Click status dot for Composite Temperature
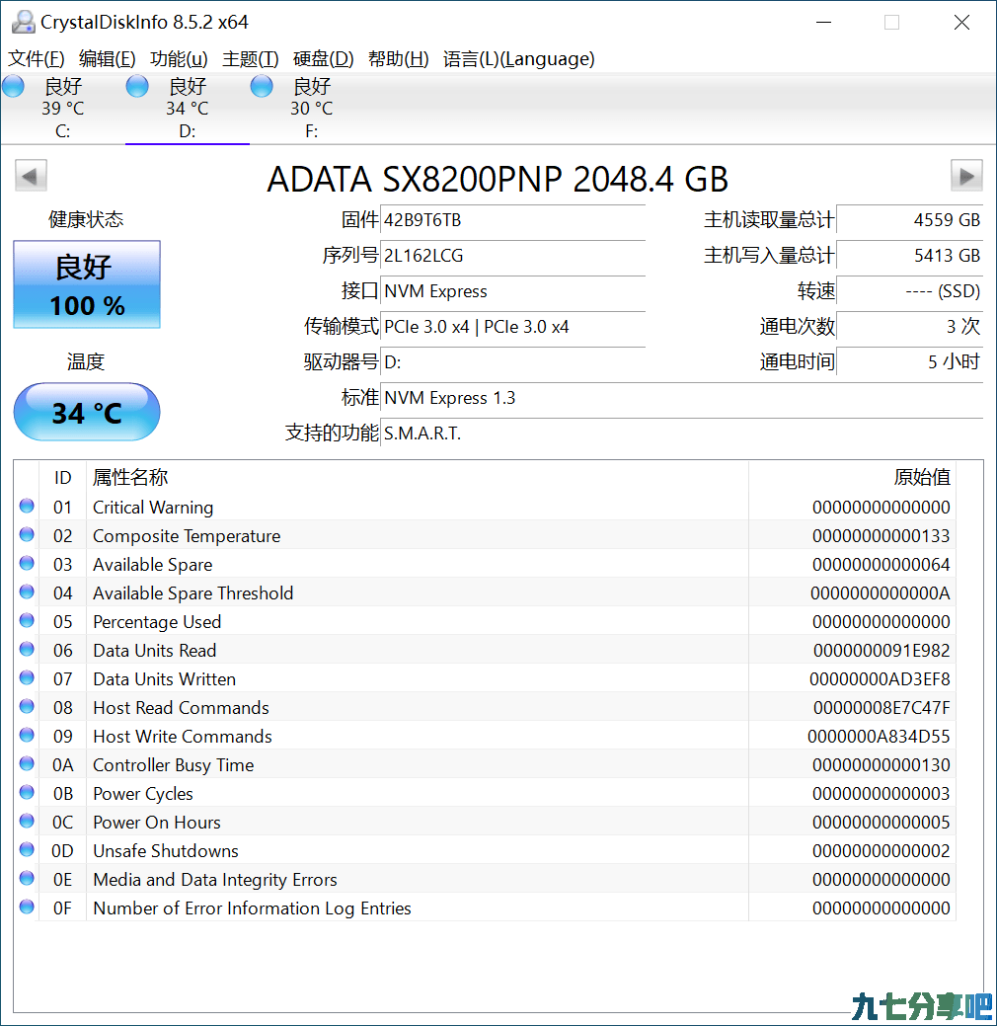The width and height of the screenshot is (997, 1026). pyautogui.click(x=27, y=534)
